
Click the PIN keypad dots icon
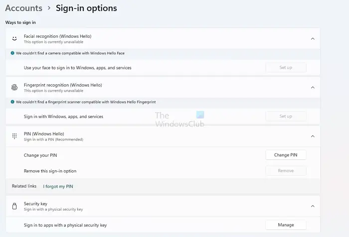click(14, 136)
